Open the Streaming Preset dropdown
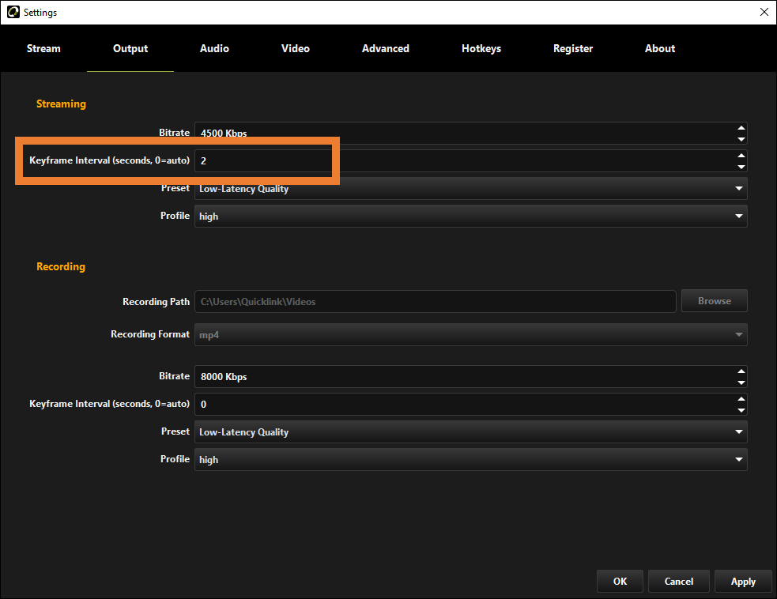Screen dimensions: 777x599 [x=471, y=189]
